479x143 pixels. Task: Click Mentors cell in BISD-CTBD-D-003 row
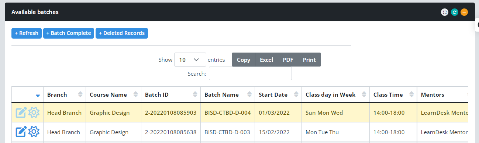pos(443,132)
